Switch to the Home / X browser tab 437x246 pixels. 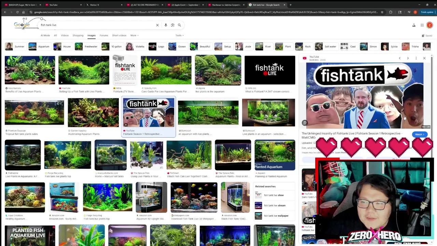103,5
